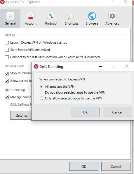This screenshot has width=134, height=174.
Task: Open the Advanced gear icon
Action: (112, 16)
